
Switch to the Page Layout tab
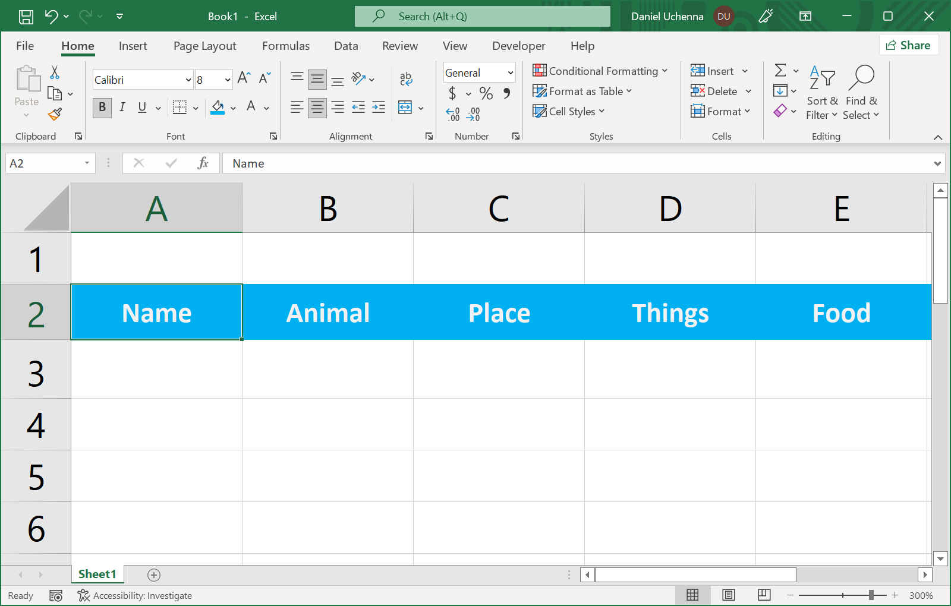point(204,46)
